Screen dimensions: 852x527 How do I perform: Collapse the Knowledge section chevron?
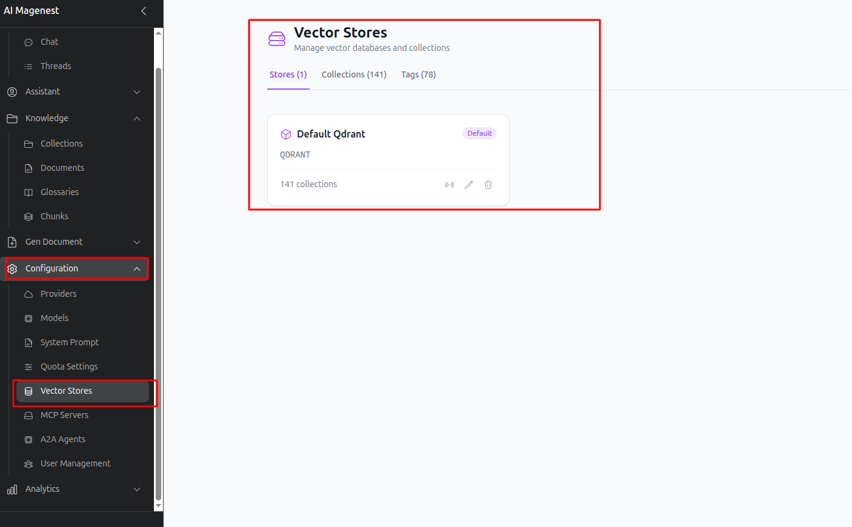137,119
